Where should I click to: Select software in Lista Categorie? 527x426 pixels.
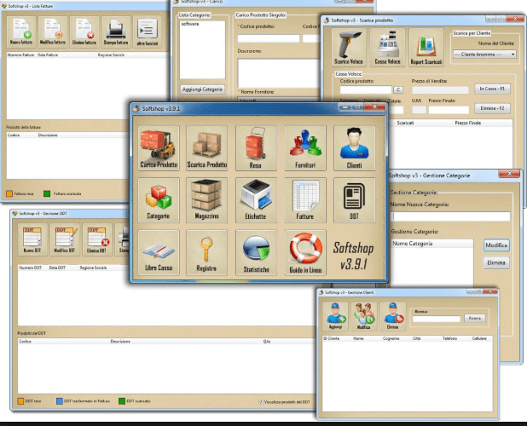190,24
